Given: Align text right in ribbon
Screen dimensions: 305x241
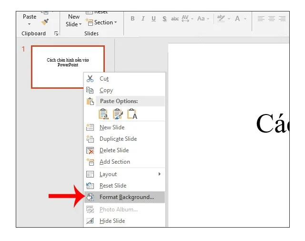Looking at the screenshot, I should (282, 19).
